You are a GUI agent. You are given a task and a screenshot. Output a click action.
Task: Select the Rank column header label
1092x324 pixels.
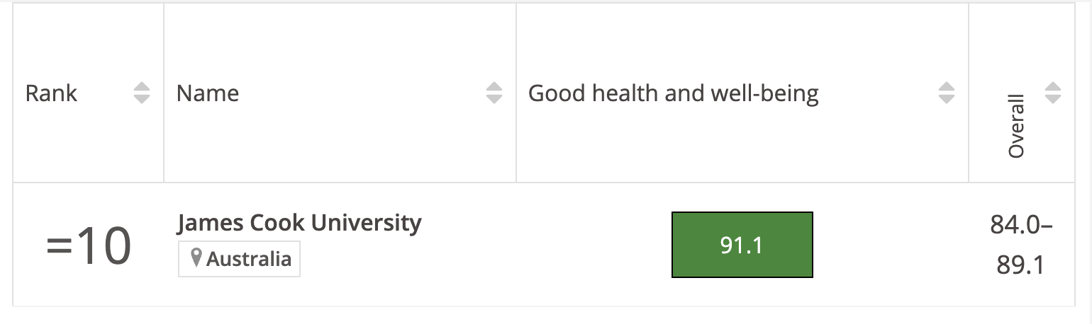51,93
